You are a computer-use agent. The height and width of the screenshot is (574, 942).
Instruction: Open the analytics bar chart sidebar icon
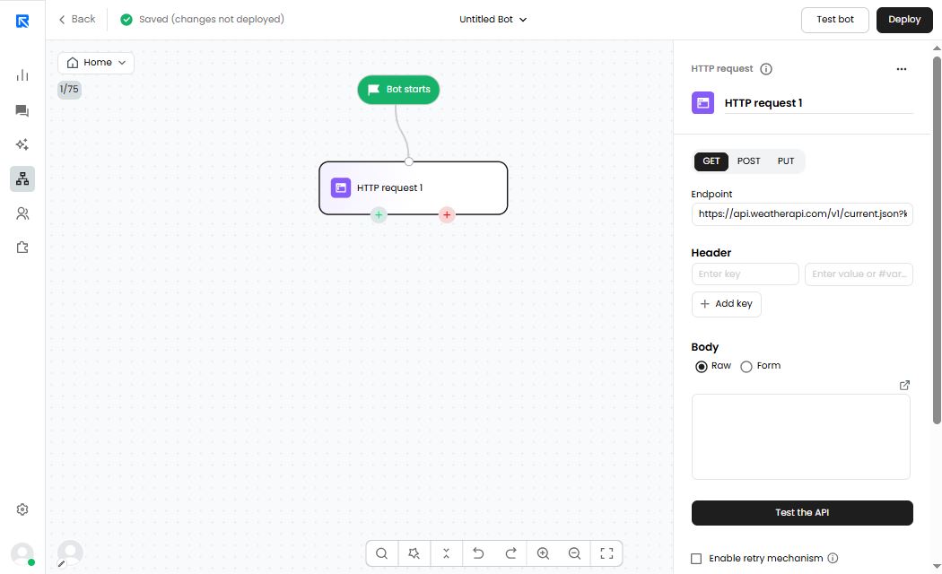[x=22, y=75]
